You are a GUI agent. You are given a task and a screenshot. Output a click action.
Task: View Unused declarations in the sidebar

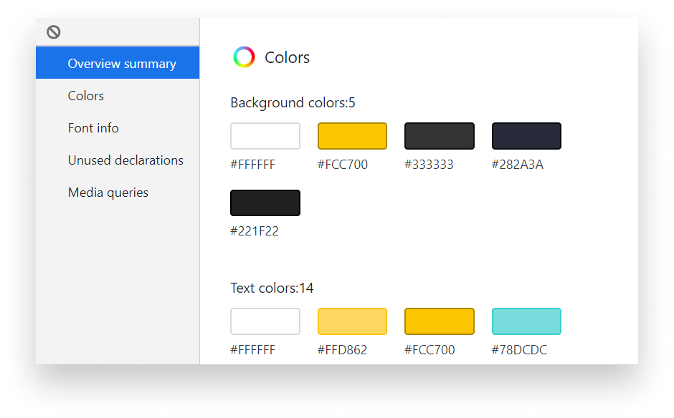(125, 160)
